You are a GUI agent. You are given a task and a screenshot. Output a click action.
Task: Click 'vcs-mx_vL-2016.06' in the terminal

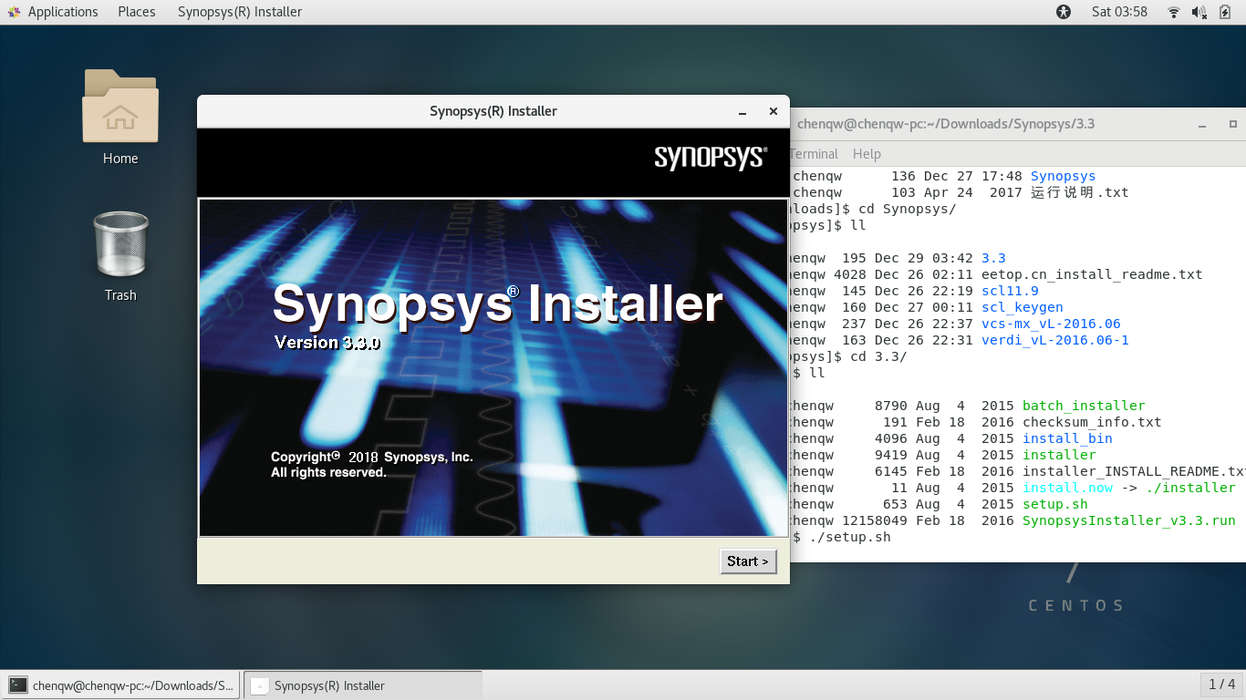click(x=1051, y=324)
